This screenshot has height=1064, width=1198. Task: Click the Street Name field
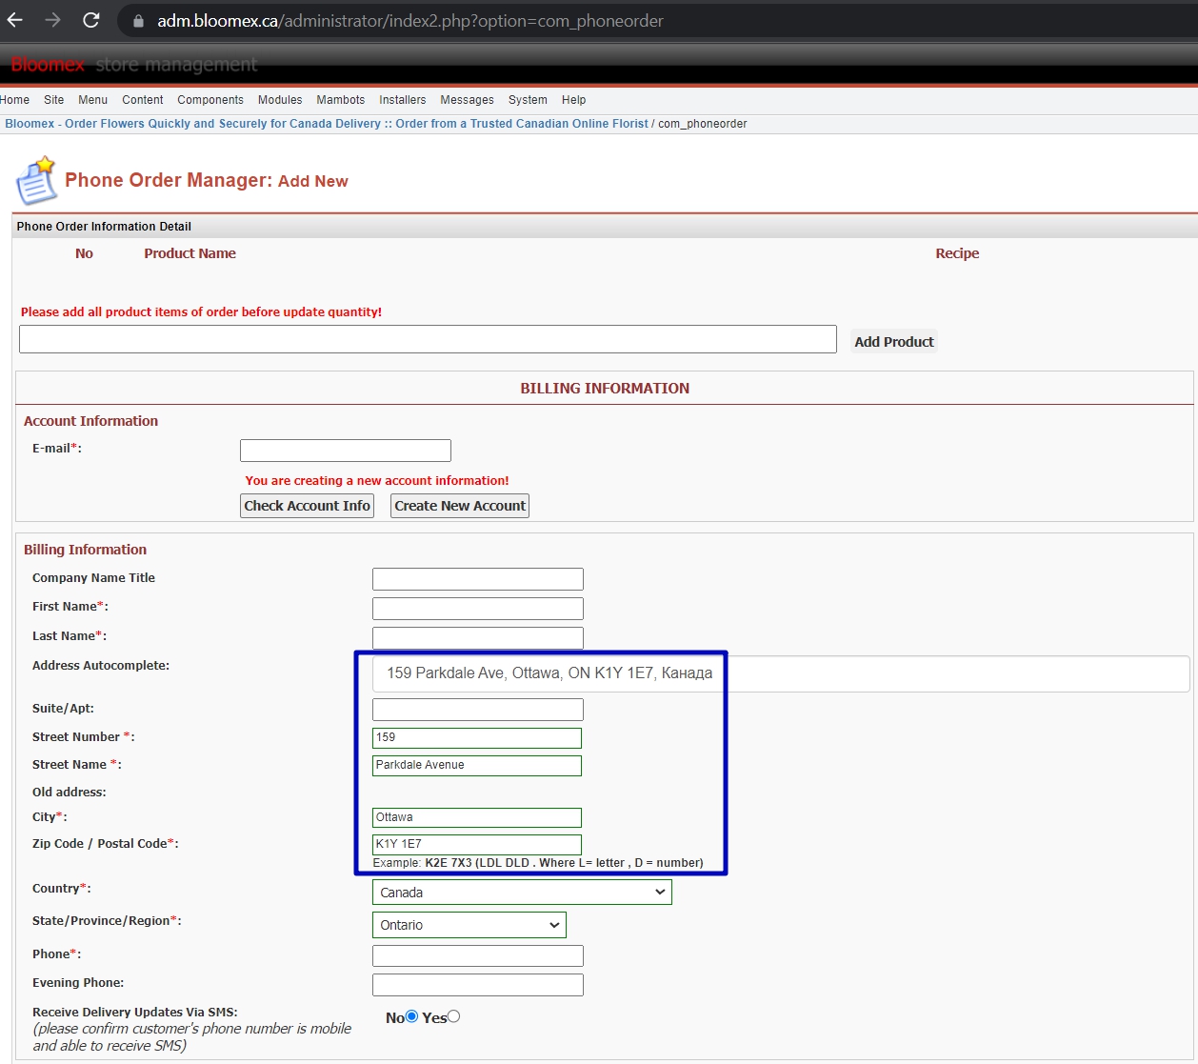coord(477,766)
